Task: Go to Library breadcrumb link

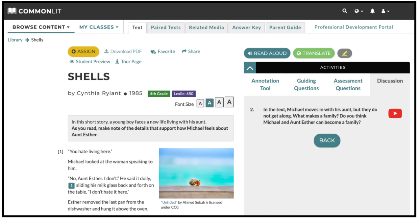Action: pyautogui.click(x=15, y=40)
